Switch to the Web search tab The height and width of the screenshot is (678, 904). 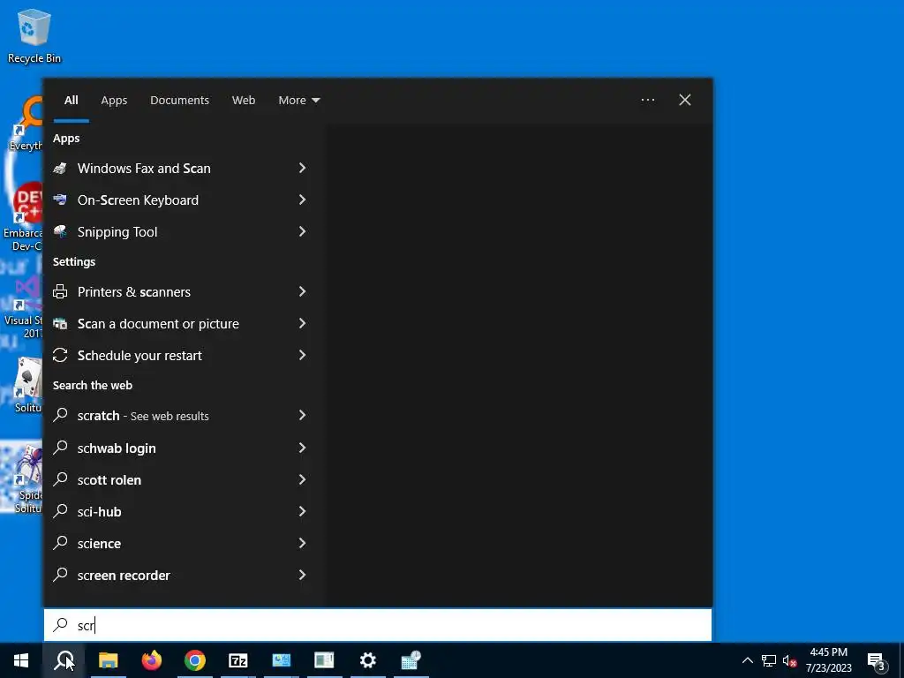(244, 101)
